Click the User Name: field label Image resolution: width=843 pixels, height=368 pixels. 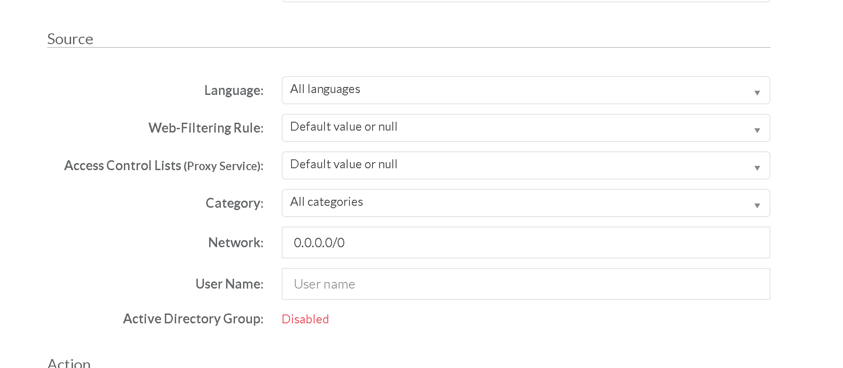click(x=229, y=284)
